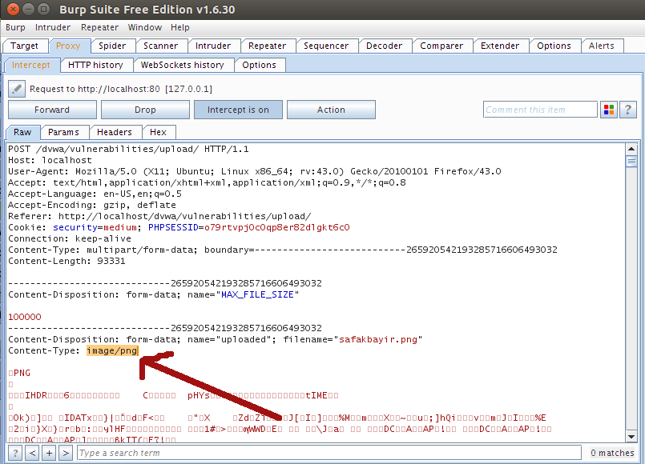Click the security cookie value medium
This screenshot has height=464, width=645.
click(120, 227)
